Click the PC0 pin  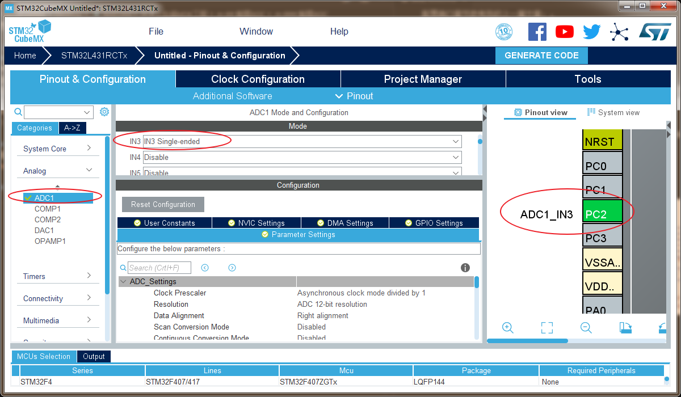603,164
